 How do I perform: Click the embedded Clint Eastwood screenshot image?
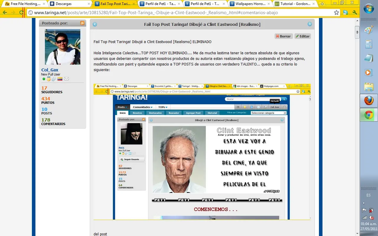pyautogui.click(x=202, y=152)
